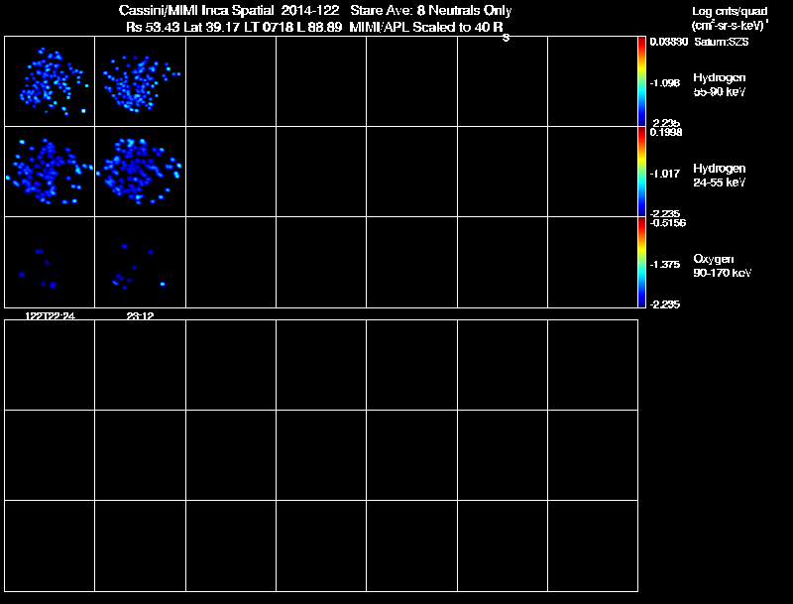Open the Hydrogen 24-55 keV image at 23:12
Image resolution: width=793 pixels, height=604 pixels.
(x=140, y=172)
